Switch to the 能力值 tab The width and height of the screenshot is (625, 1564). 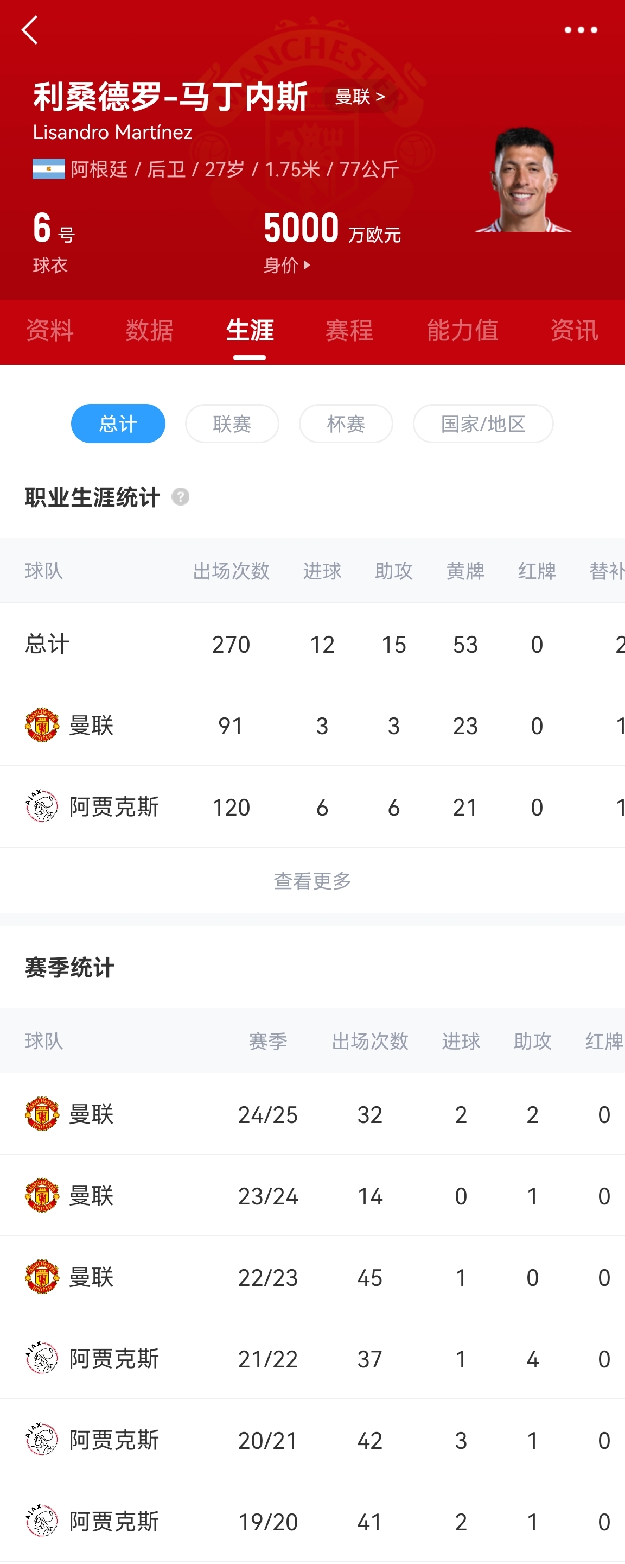[x=462, y=331]
